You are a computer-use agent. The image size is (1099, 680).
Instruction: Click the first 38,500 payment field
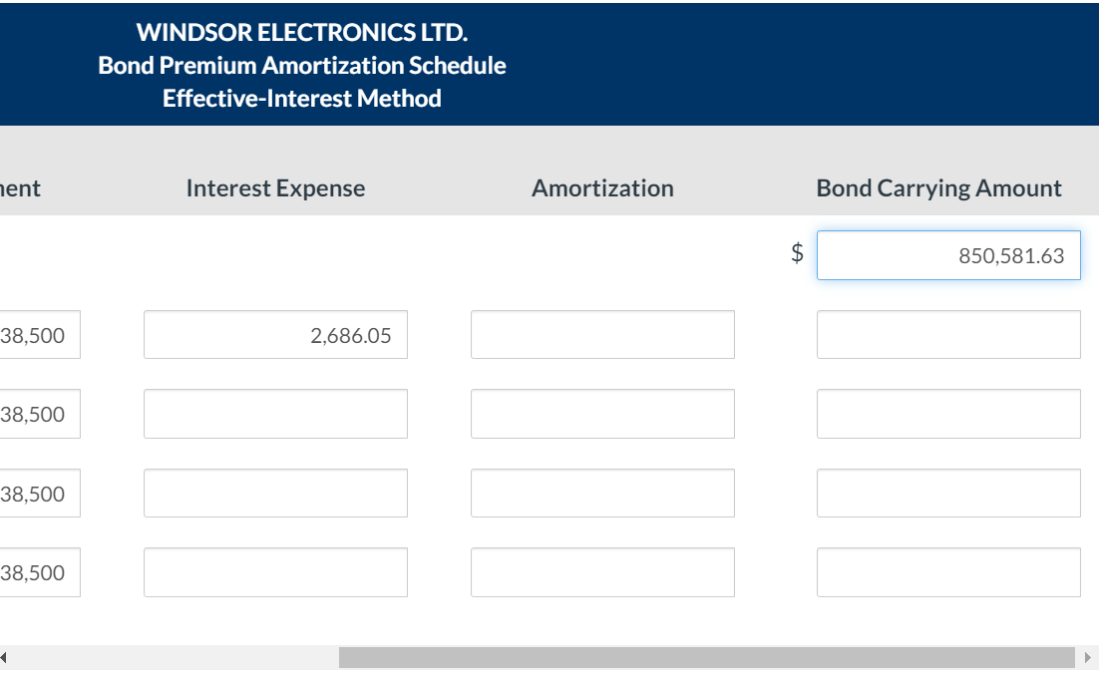(x=40, y=335)
